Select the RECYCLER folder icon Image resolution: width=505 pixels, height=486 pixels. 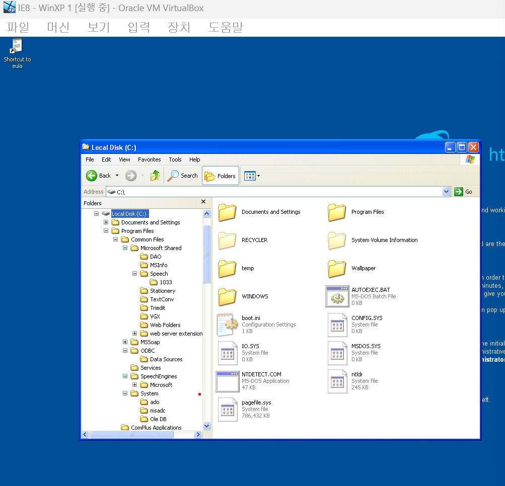[227, 240]
